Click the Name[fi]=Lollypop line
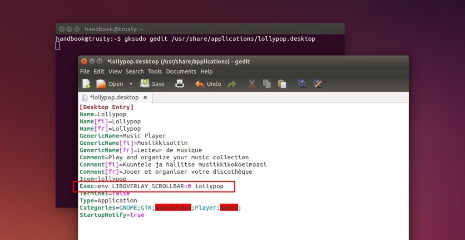Image resolution: width=465 pixels, height=240 pixels. 110,122
